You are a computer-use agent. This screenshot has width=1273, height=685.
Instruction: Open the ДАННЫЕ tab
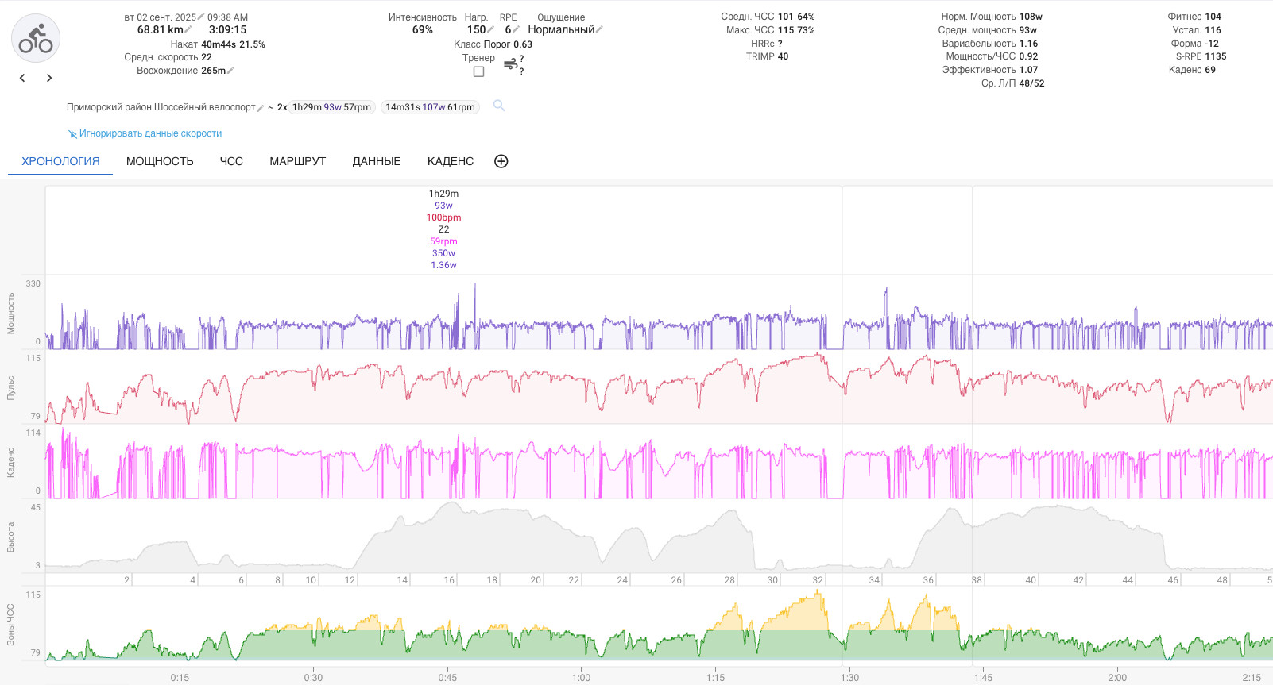click(x=377, y=161)
